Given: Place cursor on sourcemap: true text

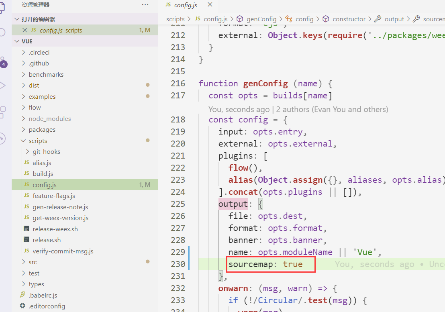Looking at the screenshot, I should (x=265, y=264).
